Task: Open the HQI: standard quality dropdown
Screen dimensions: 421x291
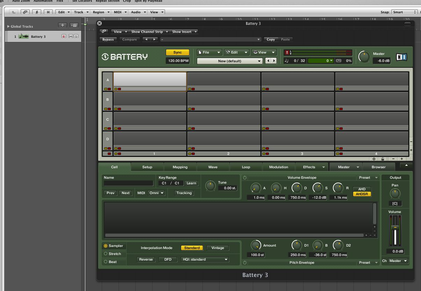Action: [x=205, y=260]
